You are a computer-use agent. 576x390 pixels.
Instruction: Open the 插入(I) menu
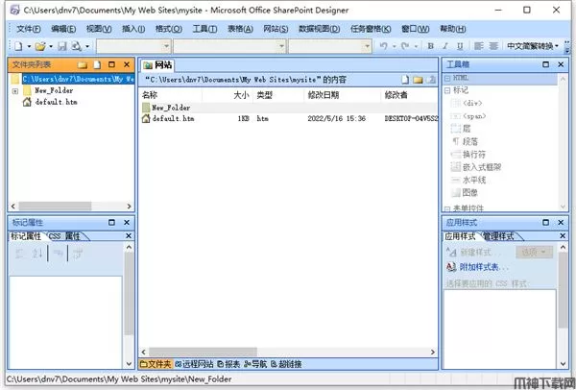pyautogui.click(x=133, y=29)
